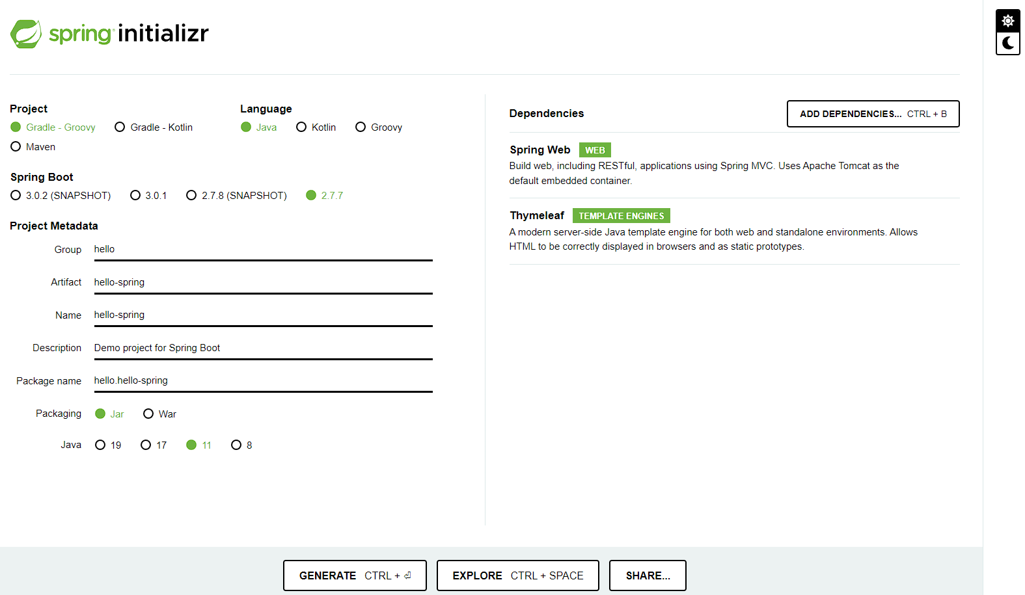This screenshot has width=1025, height=595.
Task: Switch to dark theme with moon icon
Action: coord(1007,44)
